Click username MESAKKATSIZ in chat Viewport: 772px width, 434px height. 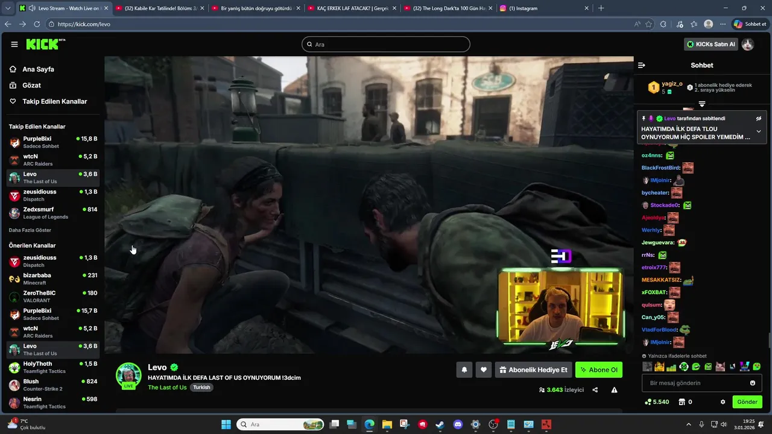point(661,280)
